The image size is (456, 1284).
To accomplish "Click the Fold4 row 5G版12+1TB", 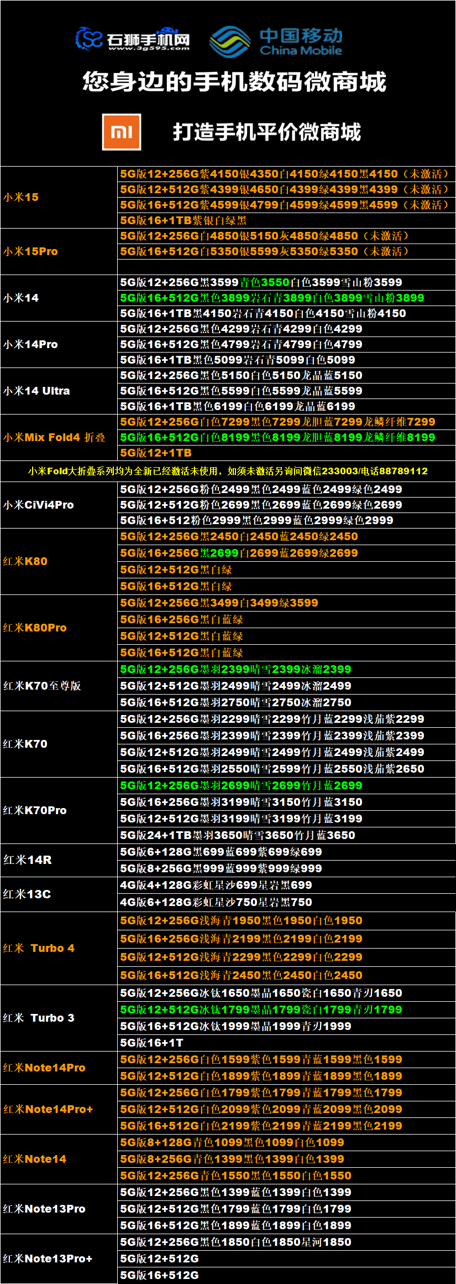I will [286, 453].
